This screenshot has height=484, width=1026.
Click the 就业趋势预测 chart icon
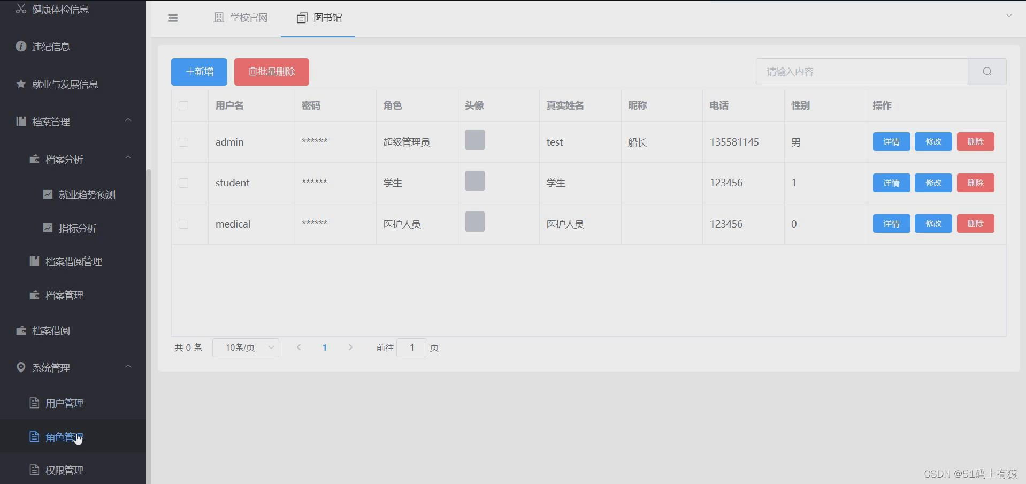coord(48,194)
